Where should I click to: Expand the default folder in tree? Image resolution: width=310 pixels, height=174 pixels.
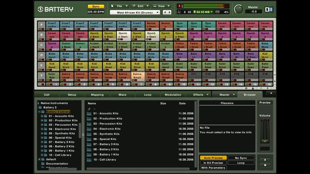pyautogui.click(x=39, y=159)
